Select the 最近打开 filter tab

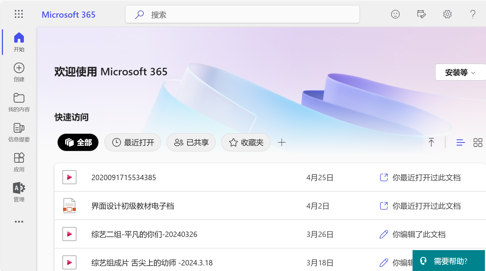point(133,142)
